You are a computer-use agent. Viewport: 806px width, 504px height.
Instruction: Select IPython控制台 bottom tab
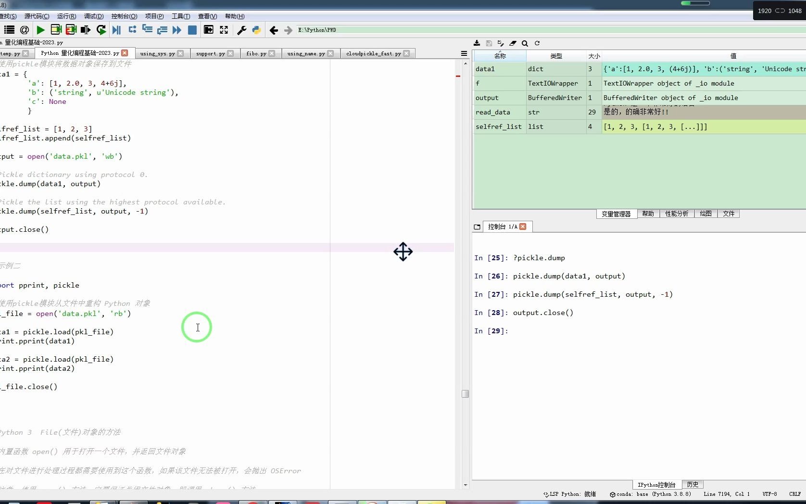click(656, 484)
